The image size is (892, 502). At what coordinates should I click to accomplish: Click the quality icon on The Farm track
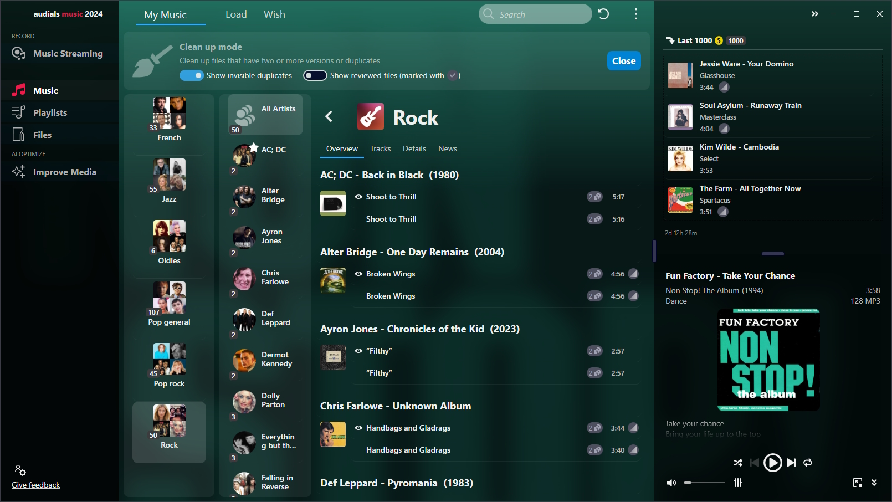point(722,212)
